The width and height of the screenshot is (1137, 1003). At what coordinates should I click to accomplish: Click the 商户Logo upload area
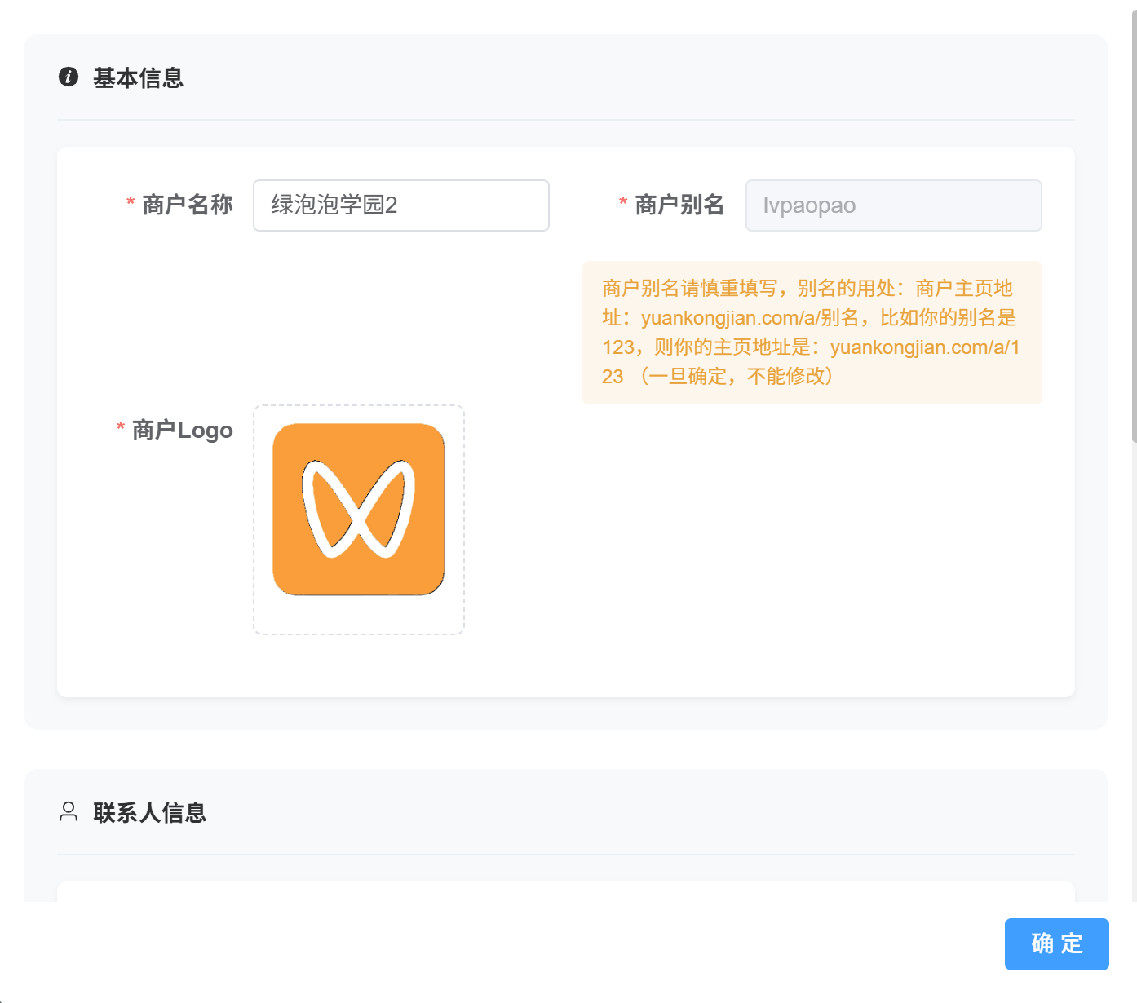pos(358,519)
